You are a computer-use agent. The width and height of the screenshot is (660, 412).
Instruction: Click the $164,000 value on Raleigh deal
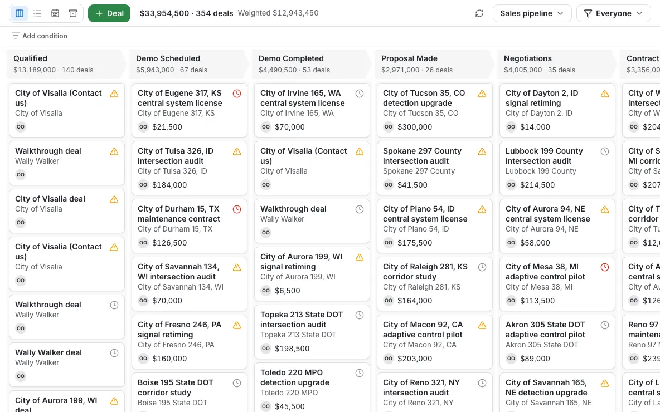point(415,301)
